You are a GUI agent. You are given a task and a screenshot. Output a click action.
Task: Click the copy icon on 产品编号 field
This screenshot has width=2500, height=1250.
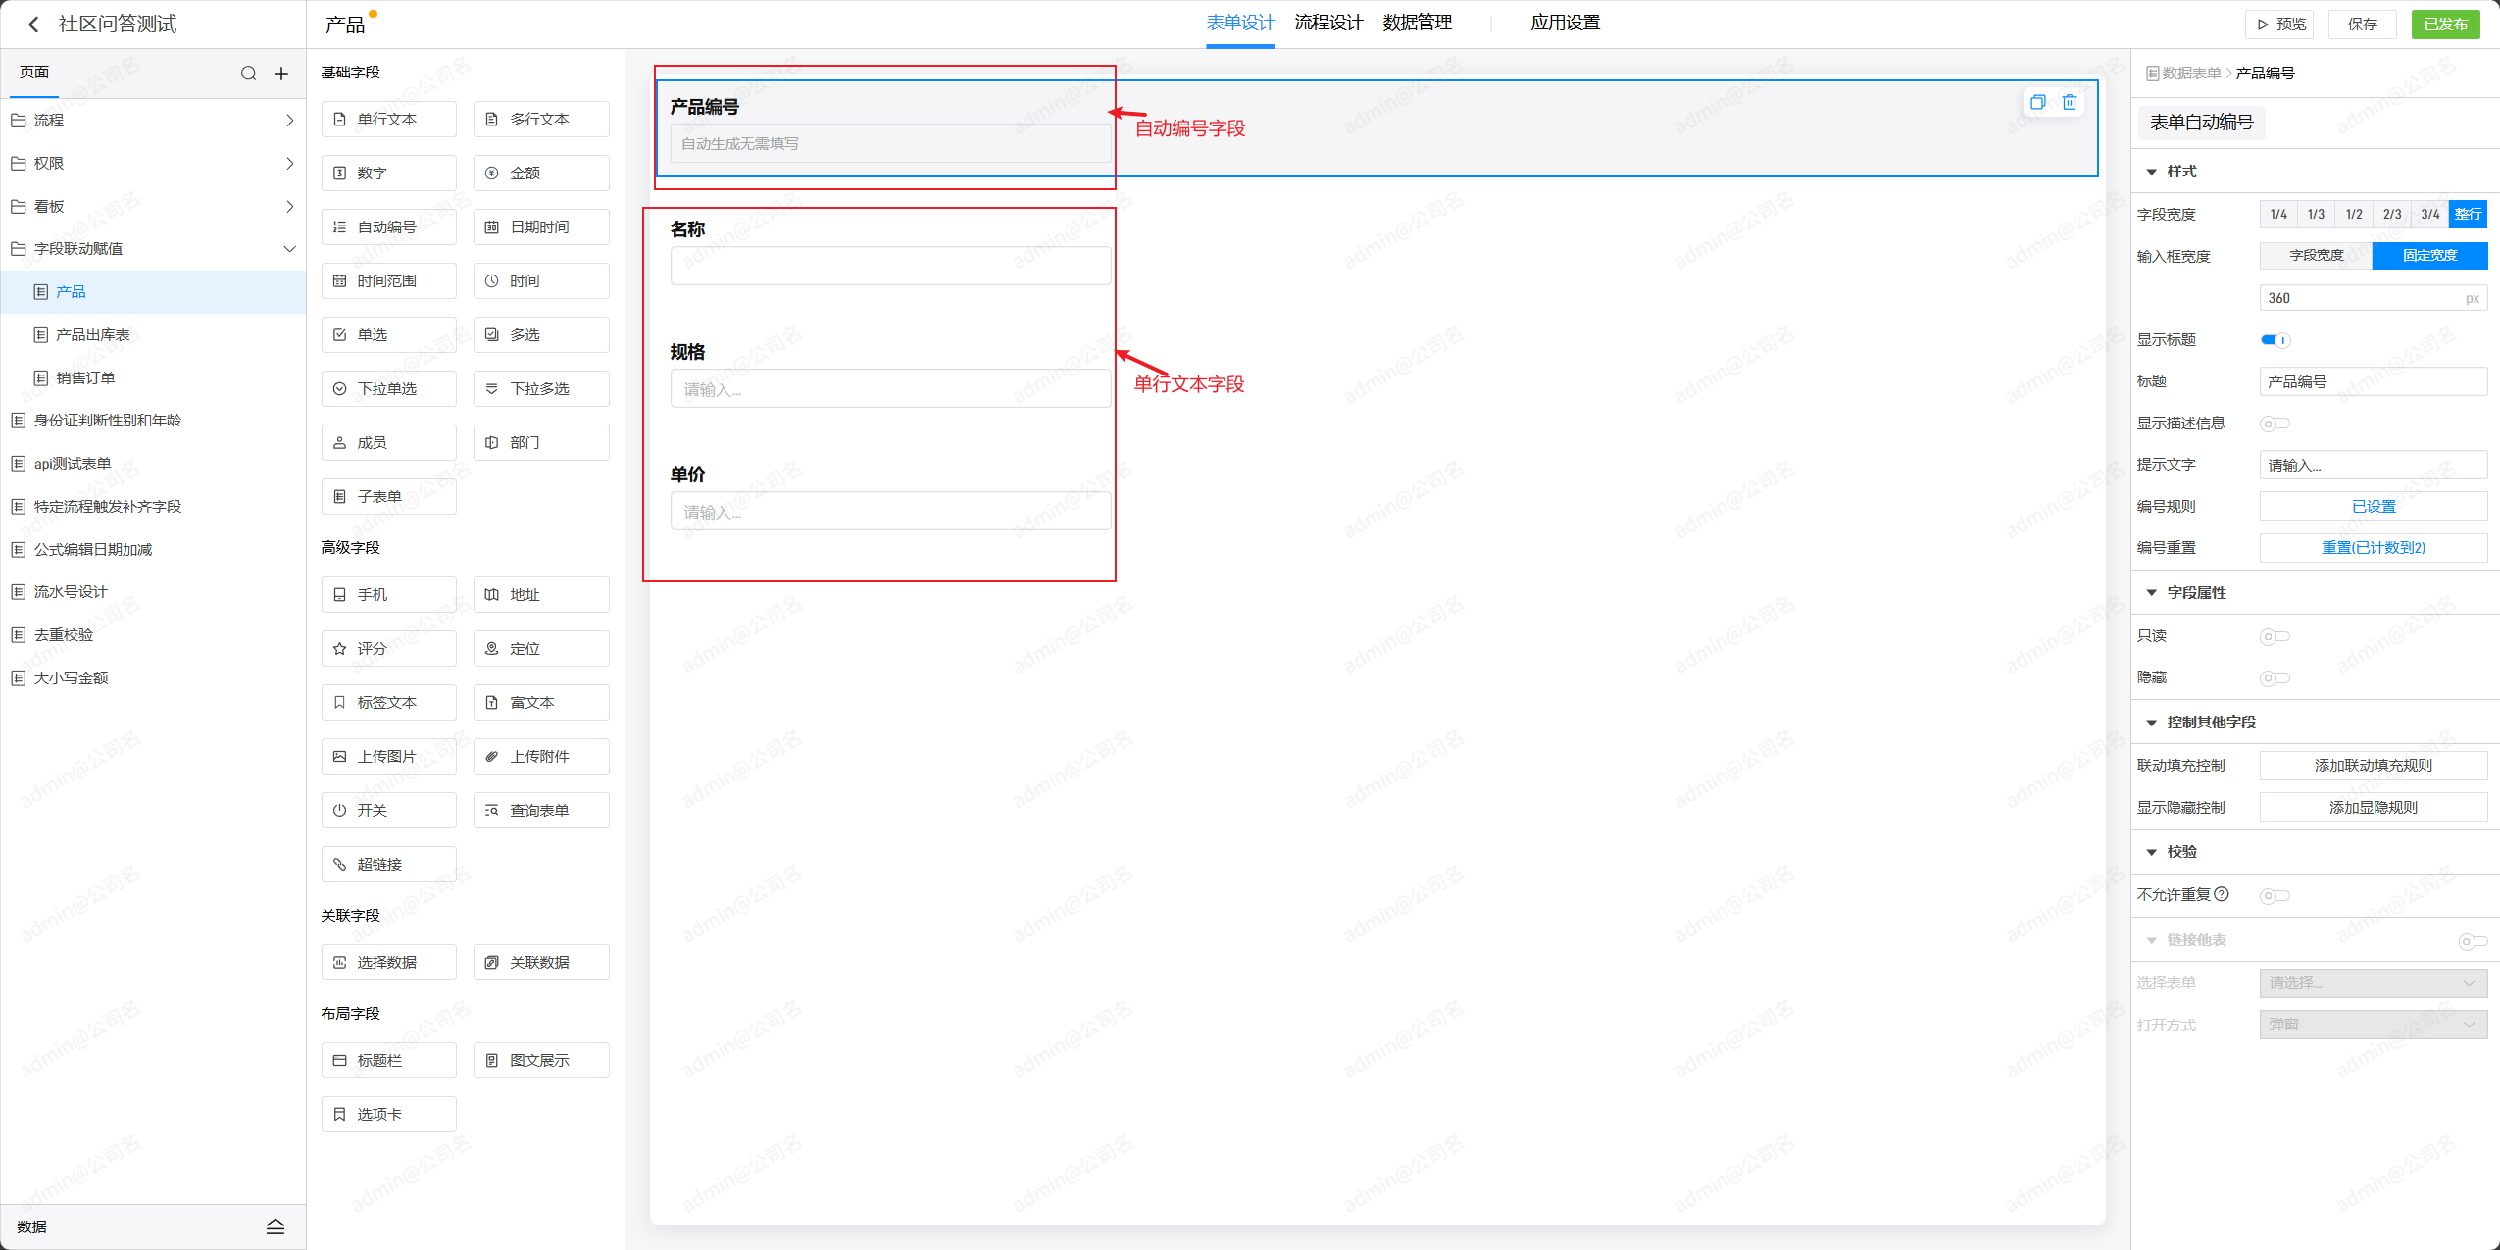(2037, 102)
